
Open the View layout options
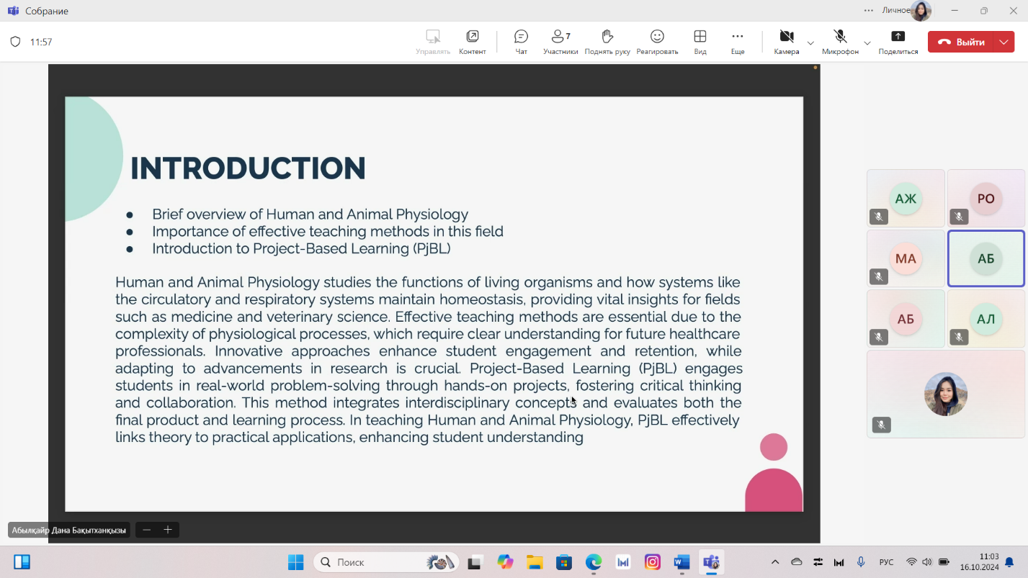pos(700,42)
